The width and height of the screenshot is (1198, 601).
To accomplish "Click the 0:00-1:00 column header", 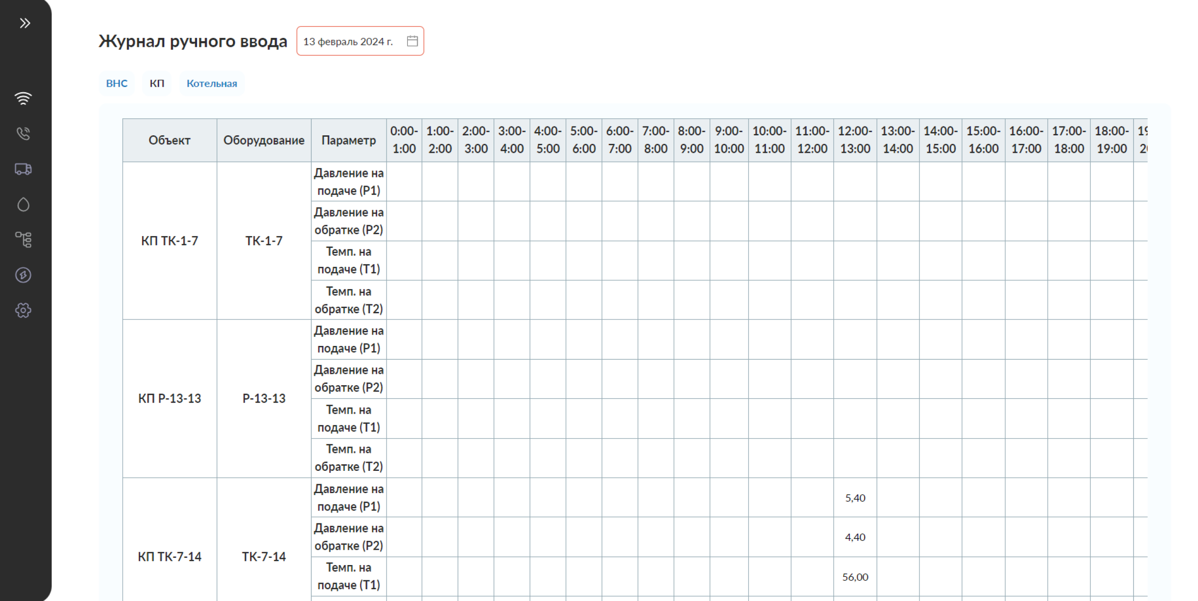I will tap(404, 140).
